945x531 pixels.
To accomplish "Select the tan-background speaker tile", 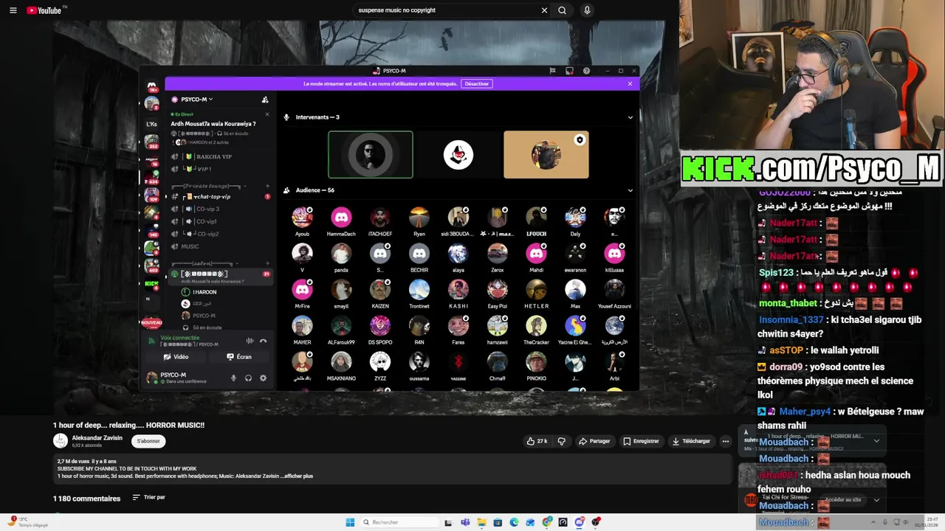I will point(546,155).
